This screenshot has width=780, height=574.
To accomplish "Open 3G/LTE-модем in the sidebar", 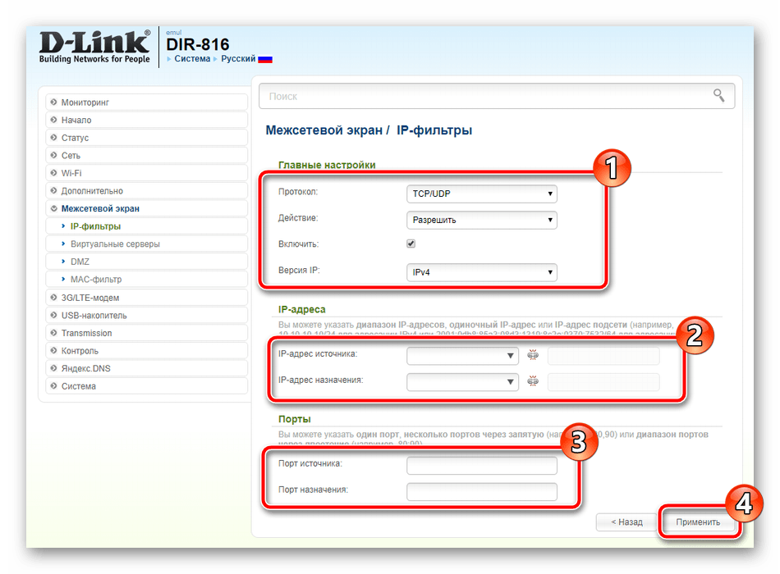I will click(x=147, y=298).
